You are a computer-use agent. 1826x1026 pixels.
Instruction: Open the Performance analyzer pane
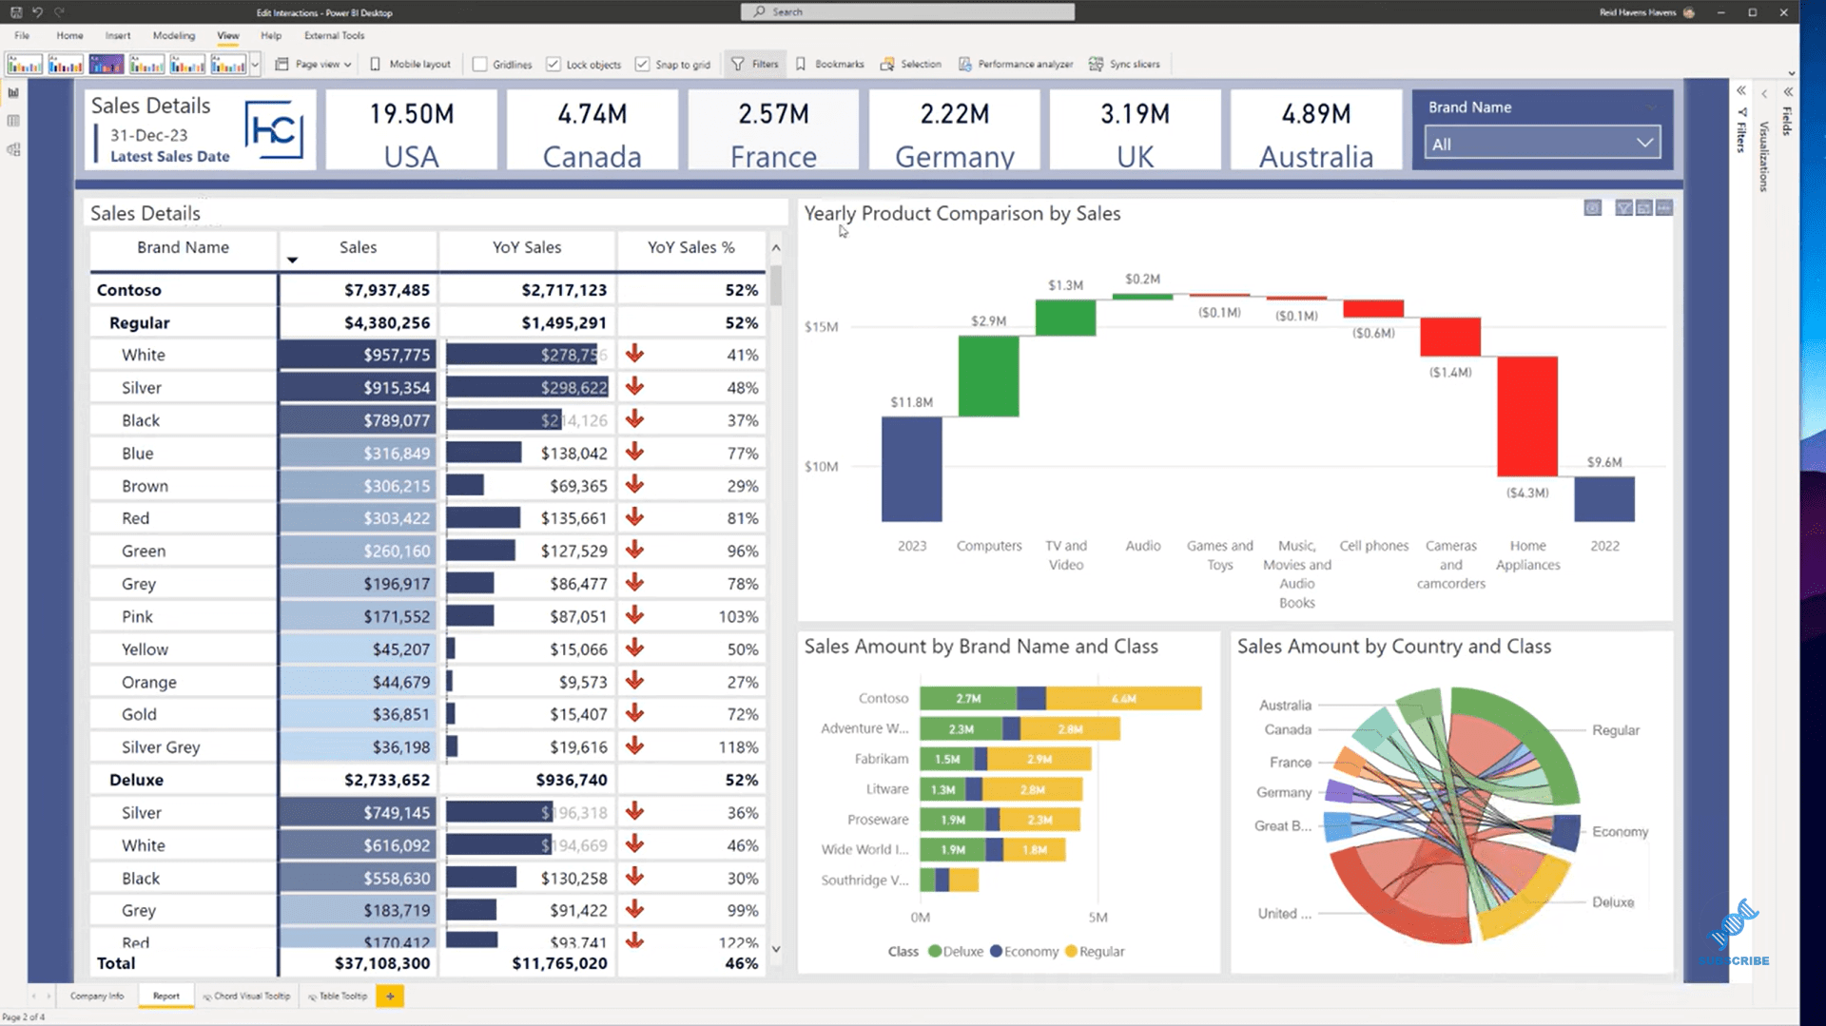tap(1016, 64)
